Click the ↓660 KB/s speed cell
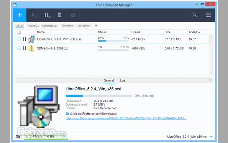The height and width of the screenshot is (143, 228). click(x=138, y=48)
